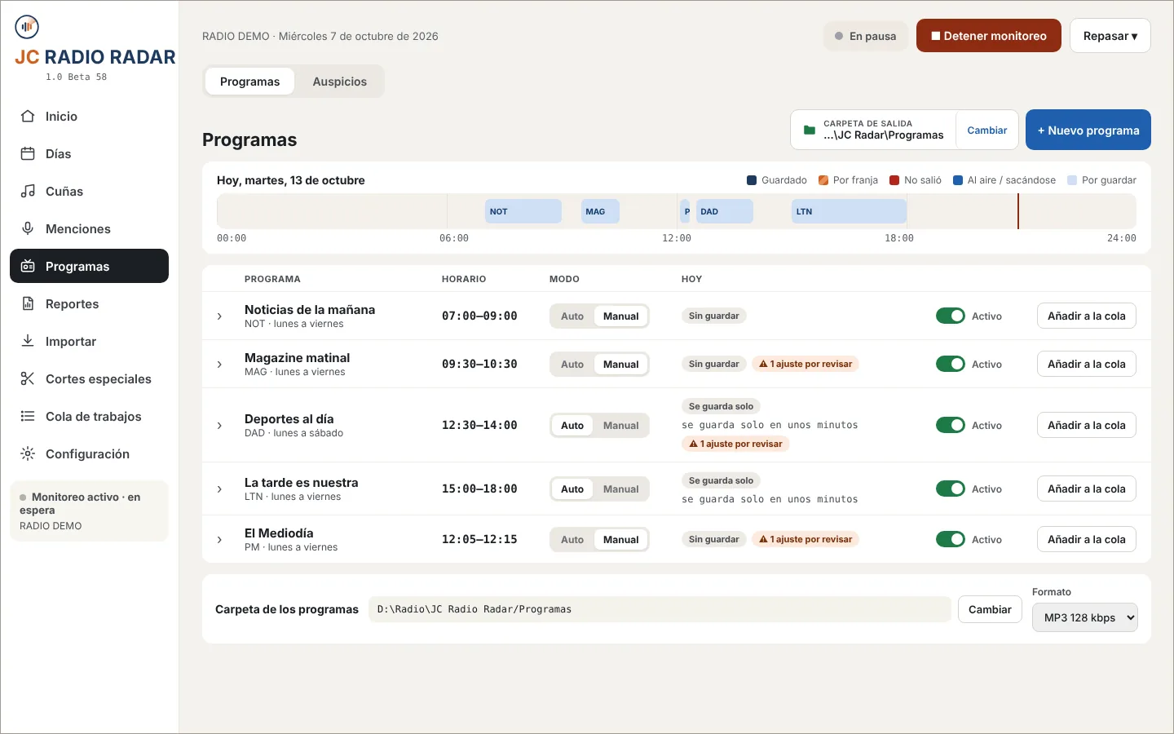Click the Nuevo programa button

1088,130
